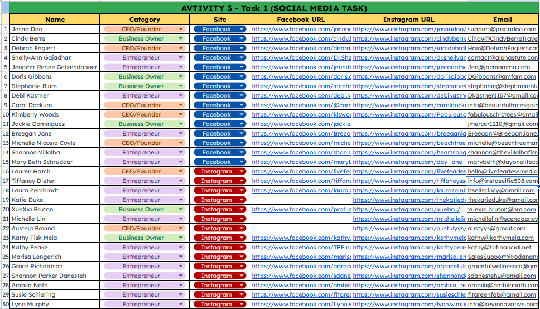Screen dimensions: 540x309
Task: Open email link kathy@tpfinancial.net
Action: coord(499,247)
